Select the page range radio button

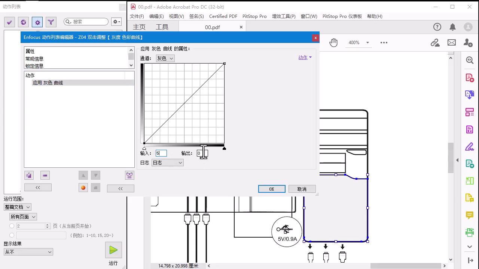coord(12,235)
